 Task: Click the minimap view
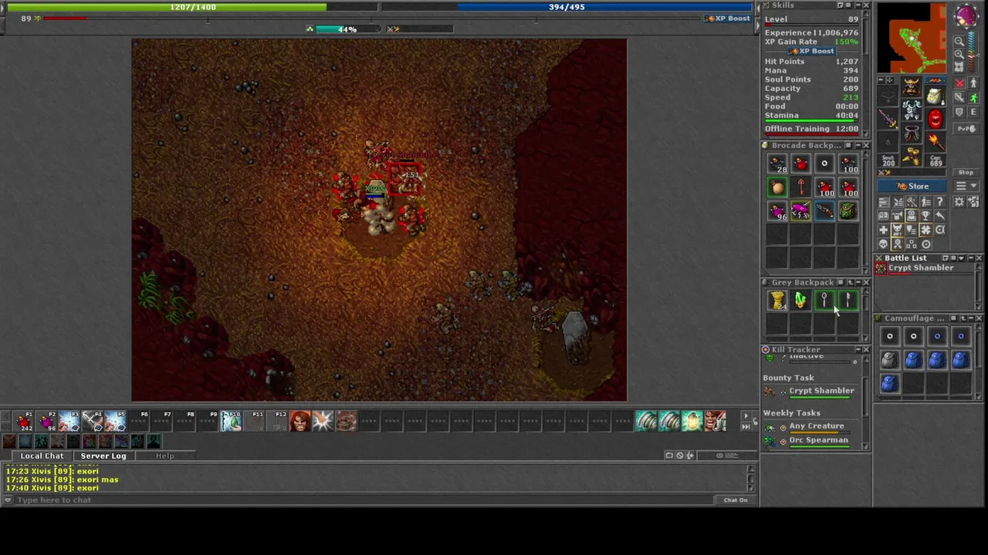pyautogui.click(x=912, y=38)
